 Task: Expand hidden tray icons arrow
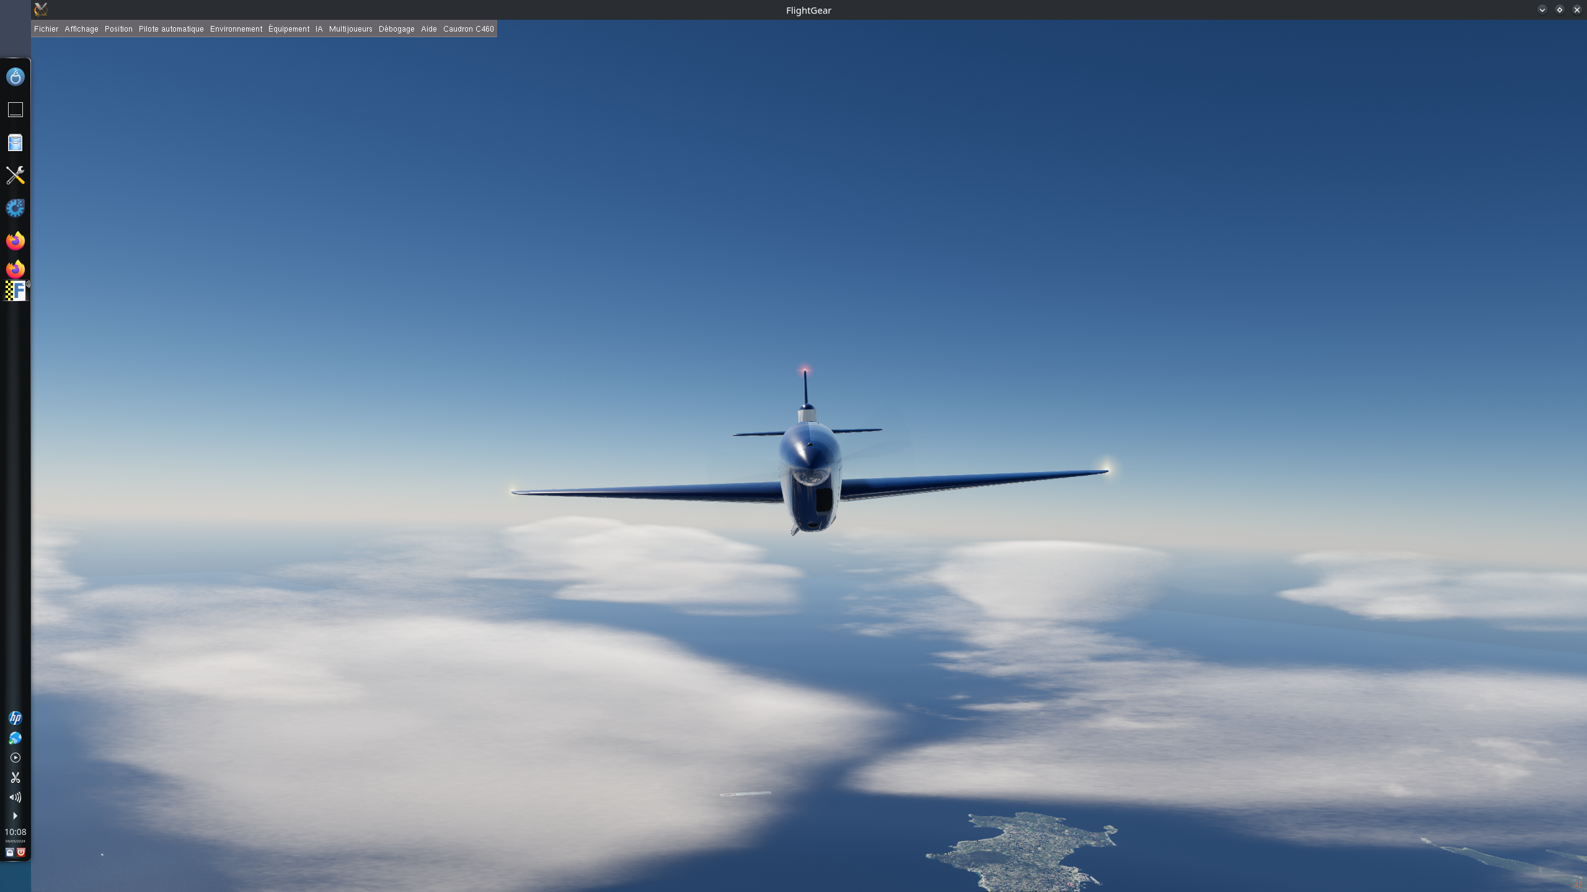click(15, 816)
